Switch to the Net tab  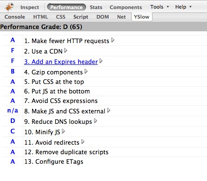[x=121, y=17]
